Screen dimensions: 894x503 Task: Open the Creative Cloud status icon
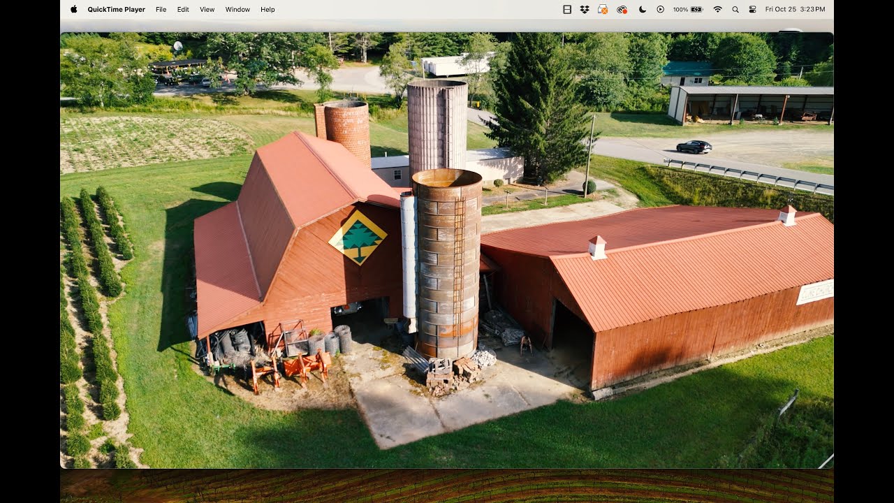(x=622, y=9)
